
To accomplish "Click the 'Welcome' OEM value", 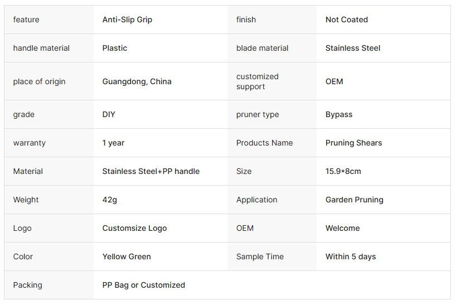I will (x=342, y=228).
